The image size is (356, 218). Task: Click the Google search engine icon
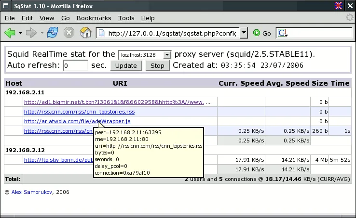[x=282, y=33]
